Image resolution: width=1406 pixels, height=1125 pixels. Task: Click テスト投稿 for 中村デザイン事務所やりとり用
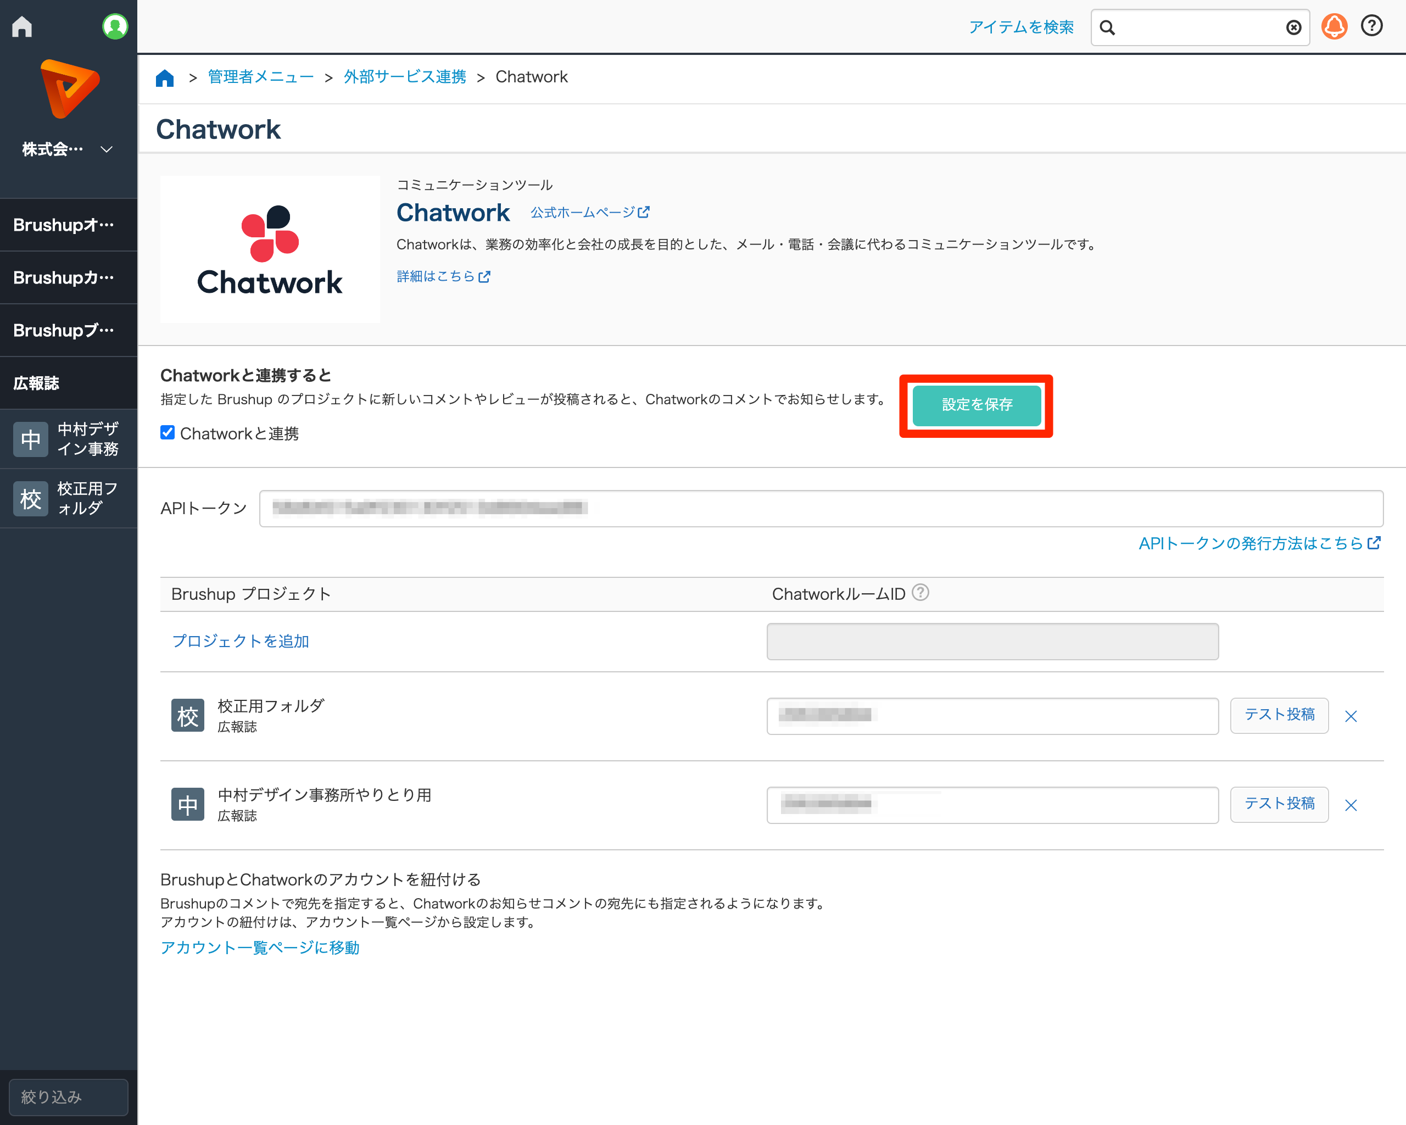[x=1279, y=804]
